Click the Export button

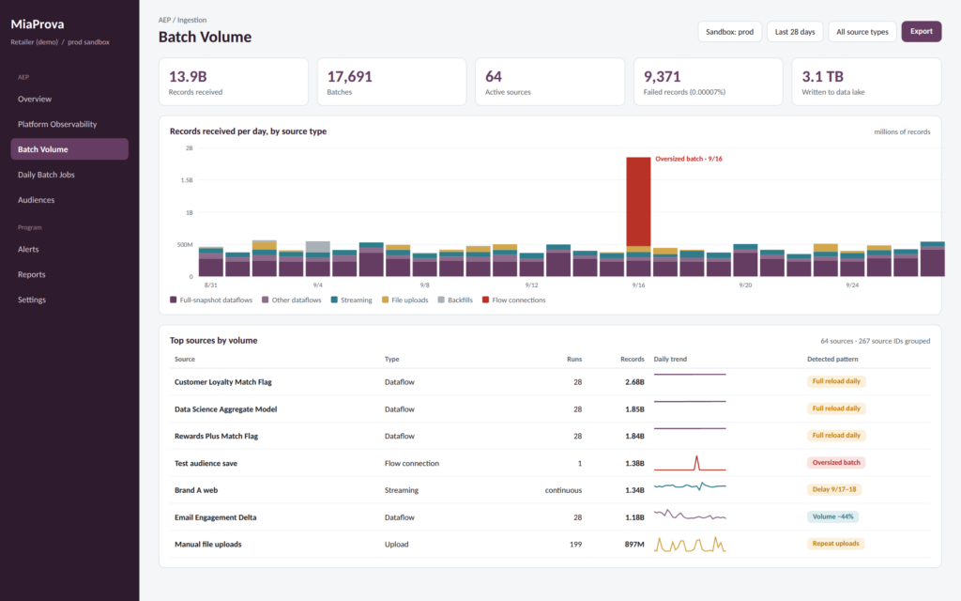click(x=922, y=31)
